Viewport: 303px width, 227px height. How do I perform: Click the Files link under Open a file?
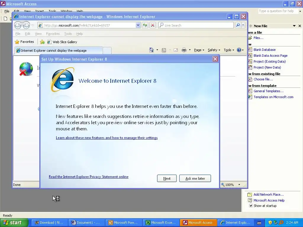coord(258,38)
